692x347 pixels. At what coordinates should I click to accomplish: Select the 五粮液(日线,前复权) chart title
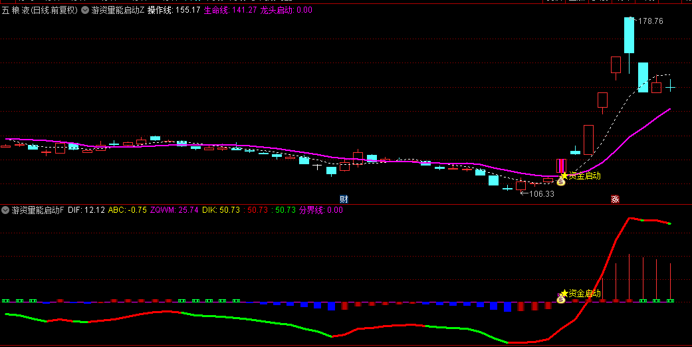tap(40, 10)
